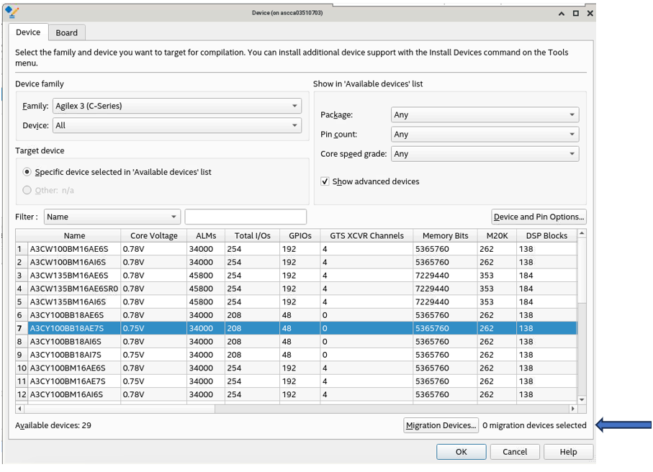Click the 'Available devices: 29' count text
Screen dimensions: 653x472
point(53,425)
